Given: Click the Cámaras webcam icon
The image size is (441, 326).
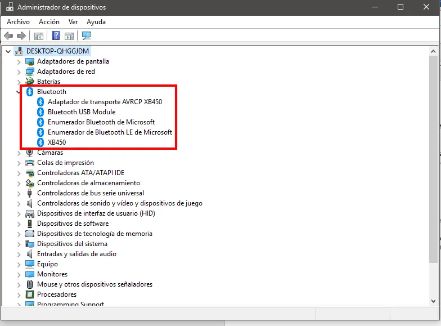Looking at the screenshot, I should tap(30, 153).
